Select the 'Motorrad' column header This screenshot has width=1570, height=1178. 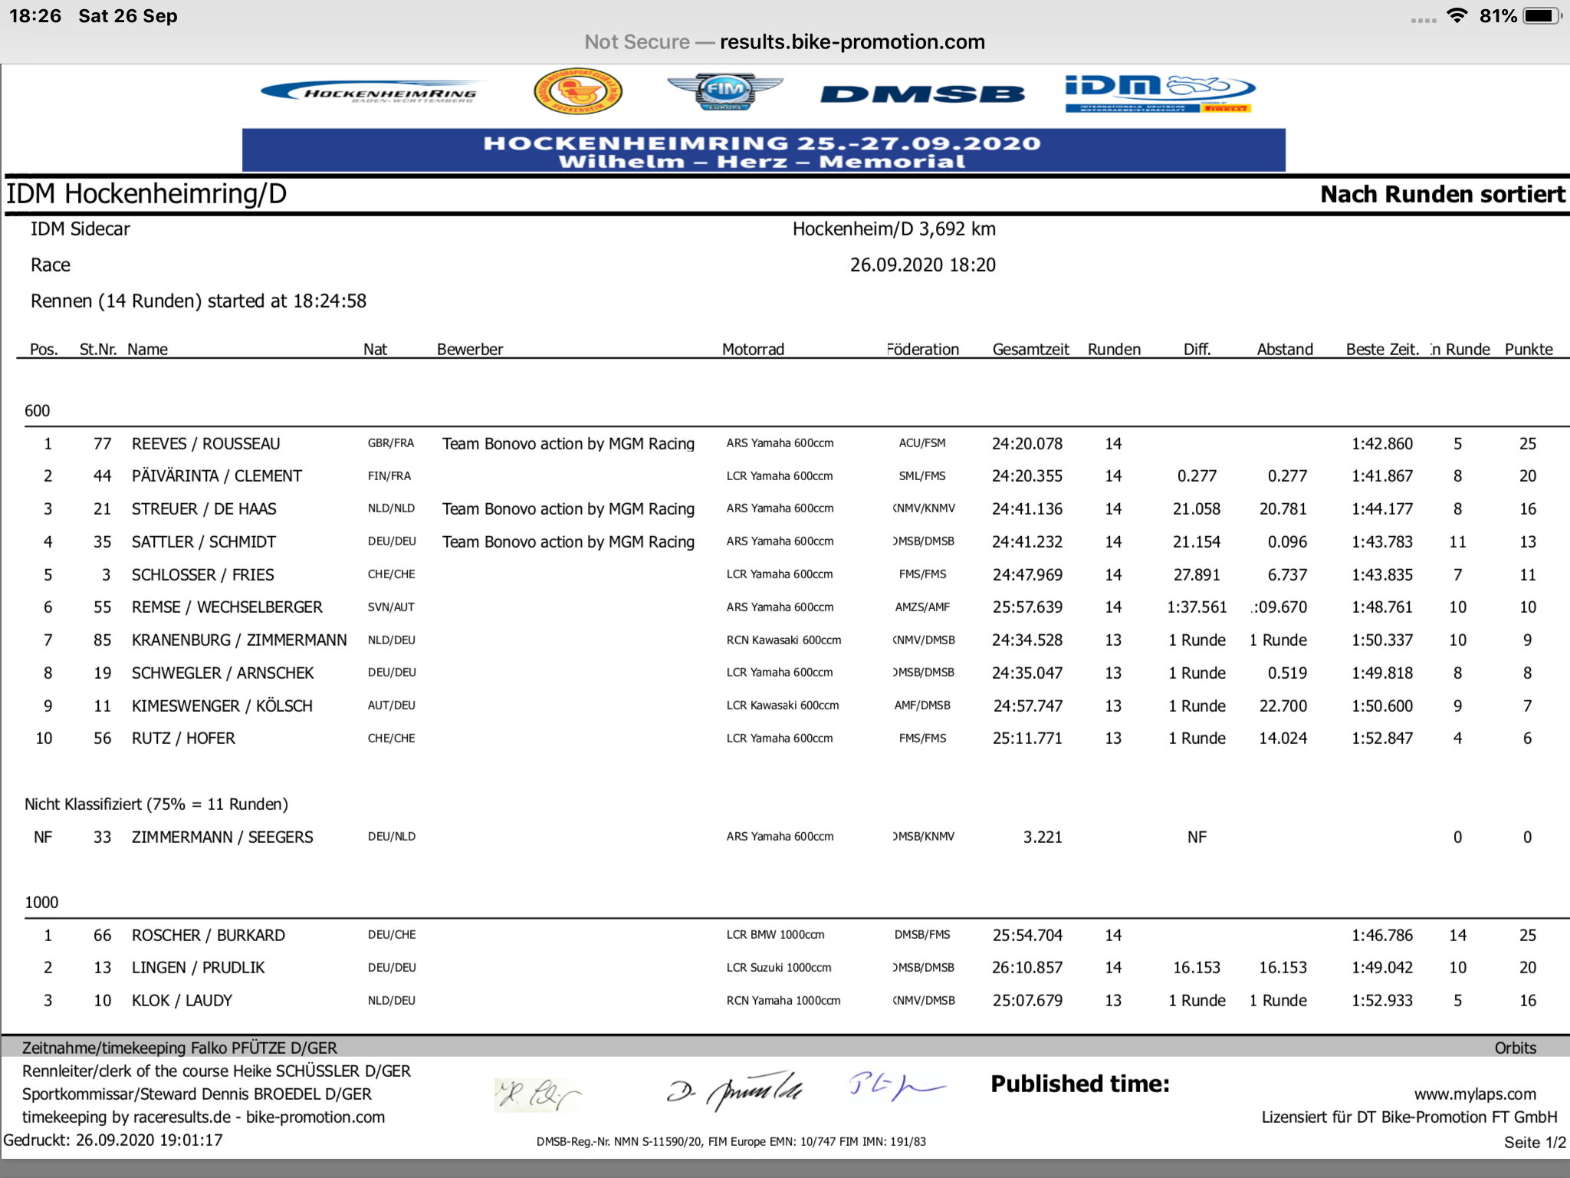click(x=753, y=349)
